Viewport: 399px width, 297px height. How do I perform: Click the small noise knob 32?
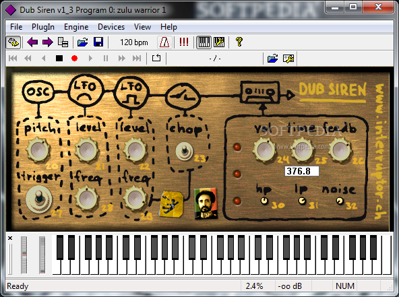[340, 201]
